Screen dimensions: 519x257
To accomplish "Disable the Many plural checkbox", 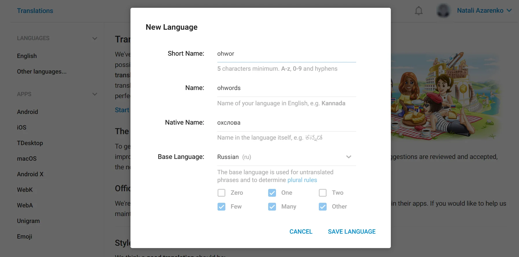I will pos(272,207).
